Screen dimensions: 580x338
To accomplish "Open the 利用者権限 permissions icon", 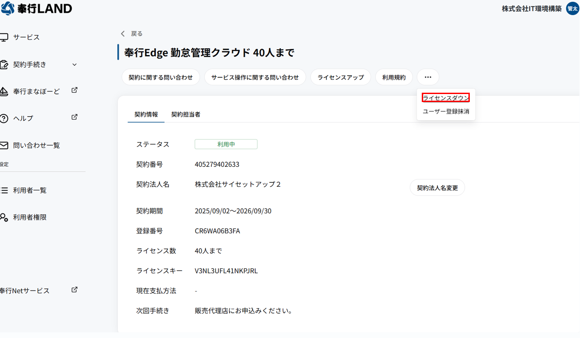I will click(x=4, y=217).
